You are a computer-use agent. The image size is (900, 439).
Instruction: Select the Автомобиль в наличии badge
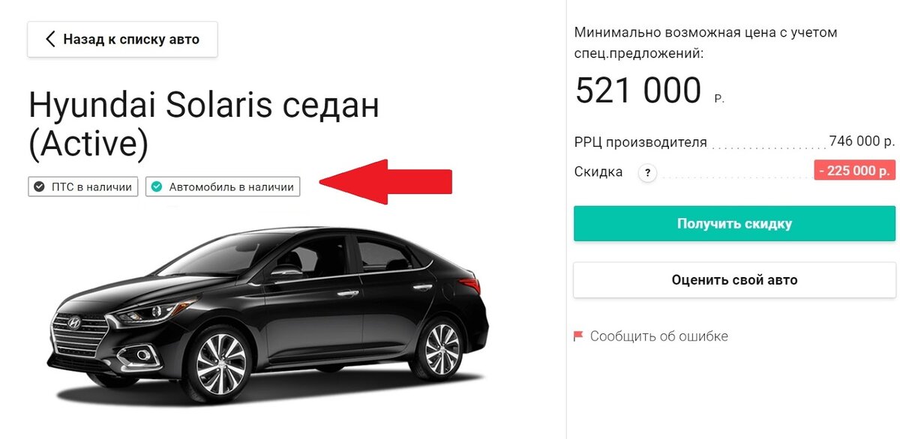click(x=223, y=187)
